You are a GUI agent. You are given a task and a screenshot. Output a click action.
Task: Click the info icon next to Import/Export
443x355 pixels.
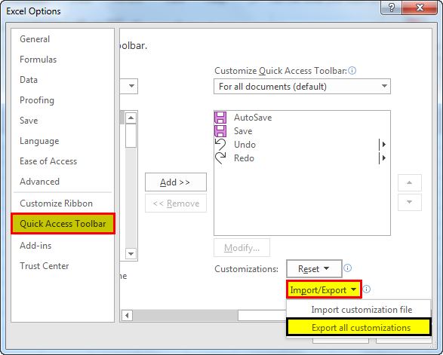click(x=367, y=289)
